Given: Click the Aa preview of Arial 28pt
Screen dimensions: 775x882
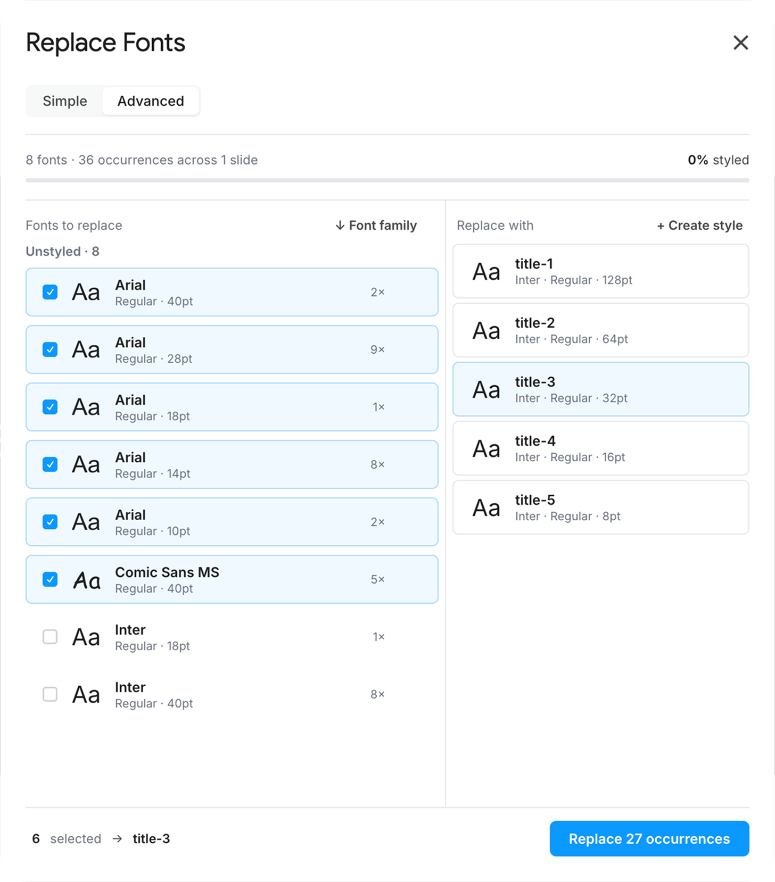Looking at the screenshot, I should click(86, 350).
